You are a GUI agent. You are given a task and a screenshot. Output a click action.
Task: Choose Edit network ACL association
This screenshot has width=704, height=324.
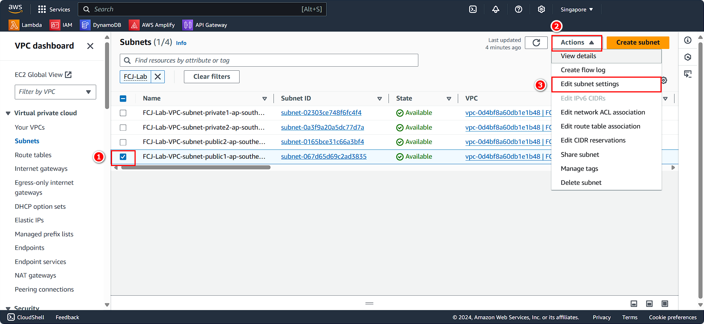point(606,112)
